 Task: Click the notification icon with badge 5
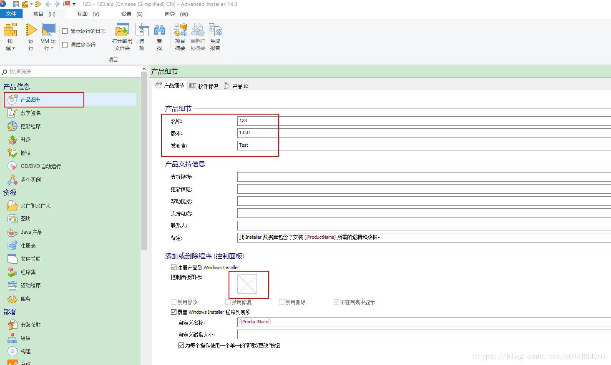(x=67, y=4)
